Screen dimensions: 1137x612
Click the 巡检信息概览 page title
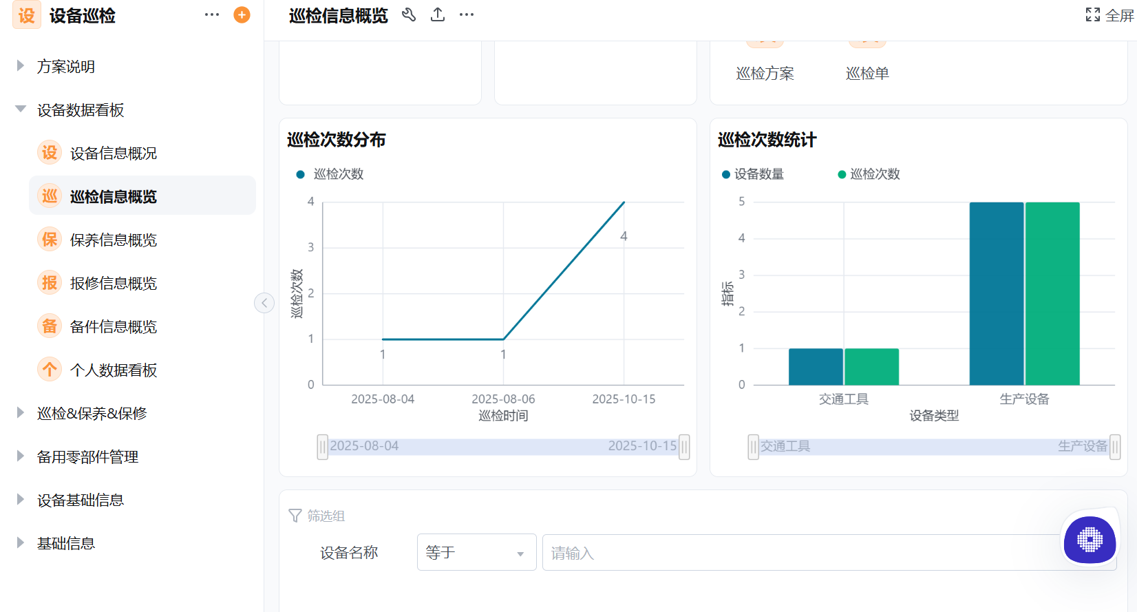(339, 15)
